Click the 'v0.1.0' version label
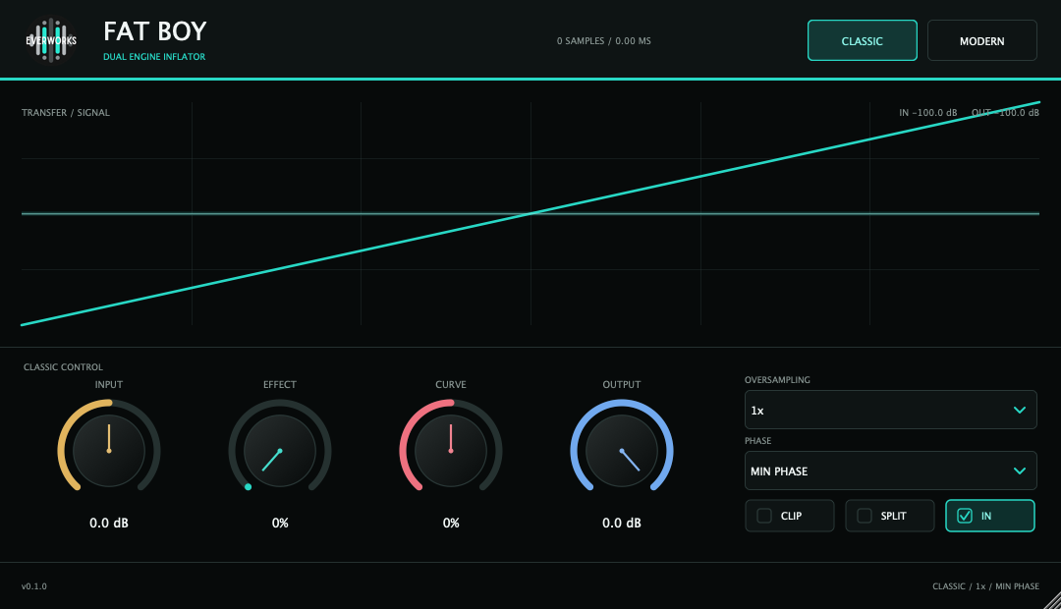This screenshot has width=1061, height=609. tap(33, 586)
